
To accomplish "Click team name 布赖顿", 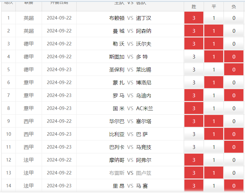I will coord(117,18).
